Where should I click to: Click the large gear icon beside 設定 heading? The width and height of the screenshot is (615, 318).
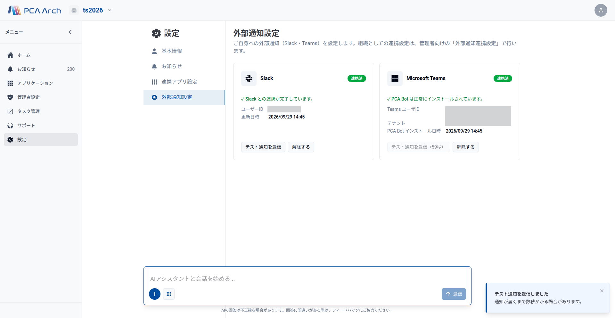coord(156,33)
